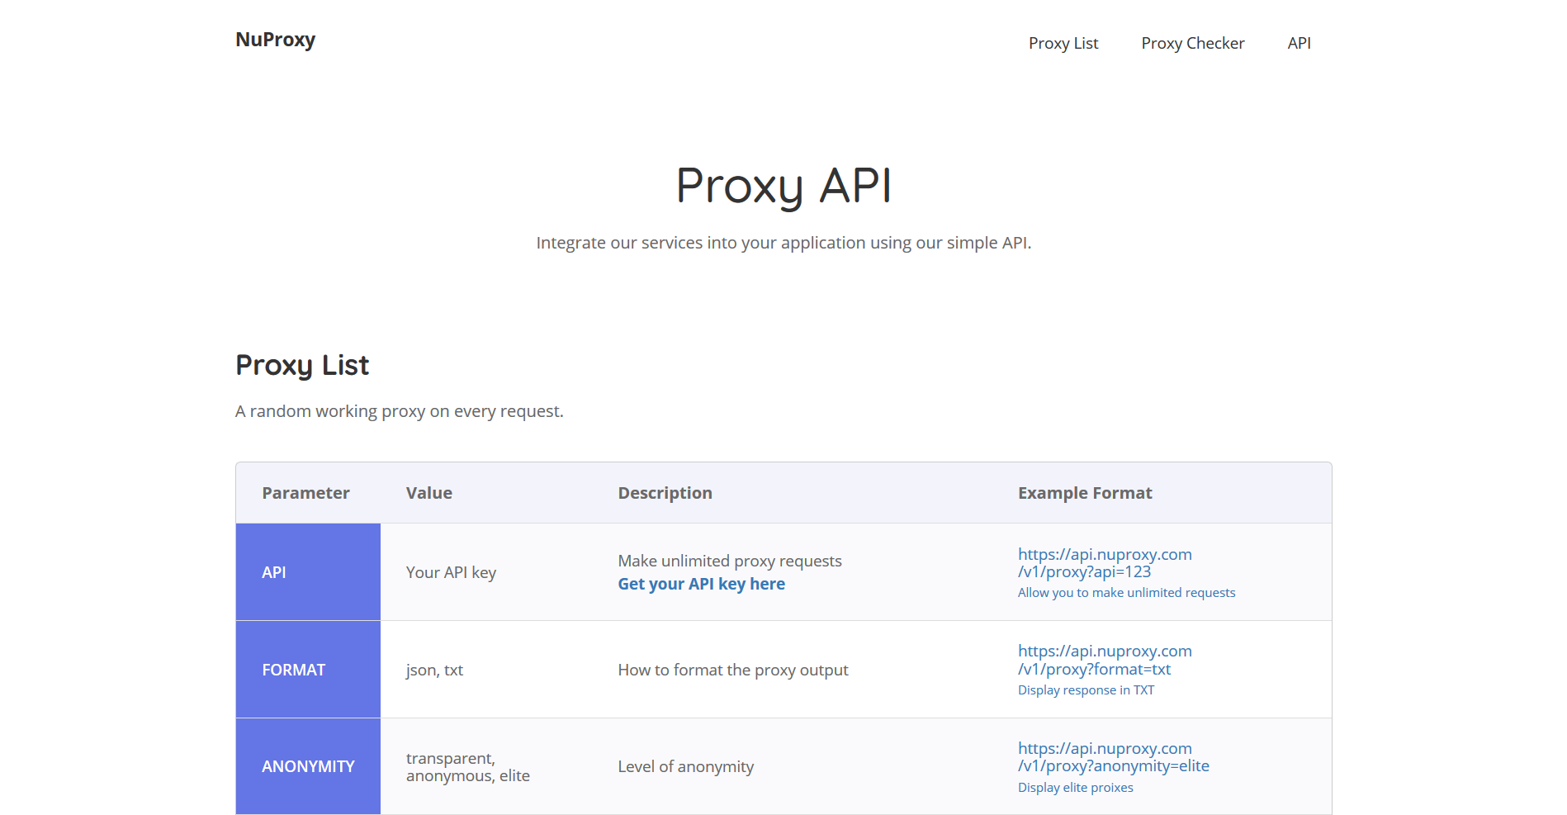Click the Example Format column header
This screenshot has height=815, width=1567.
coord(1084,493)
